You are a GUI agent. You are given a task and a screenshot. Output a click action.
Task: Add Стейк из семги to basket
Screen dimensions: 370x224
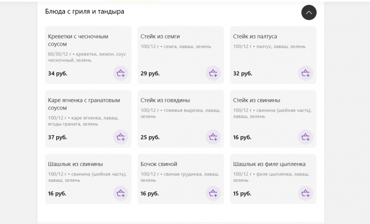coord(213,73)
